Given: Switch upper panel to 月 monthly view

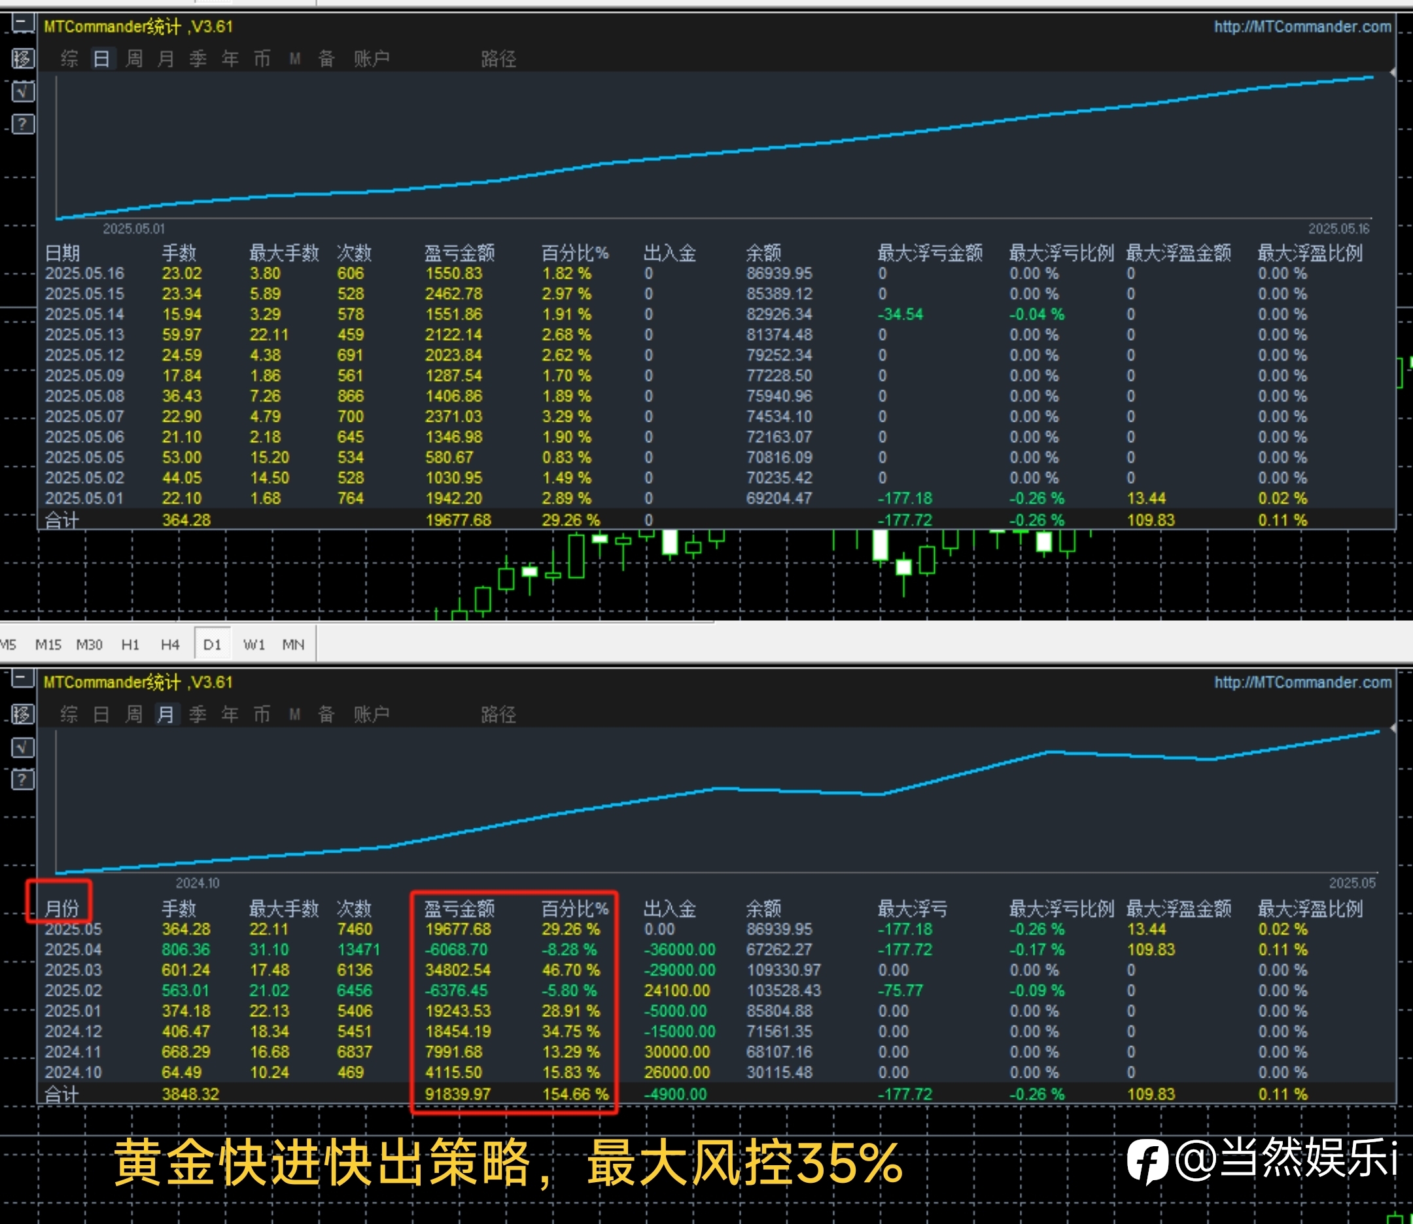Looking at the screenshot, I should point(166,59).
